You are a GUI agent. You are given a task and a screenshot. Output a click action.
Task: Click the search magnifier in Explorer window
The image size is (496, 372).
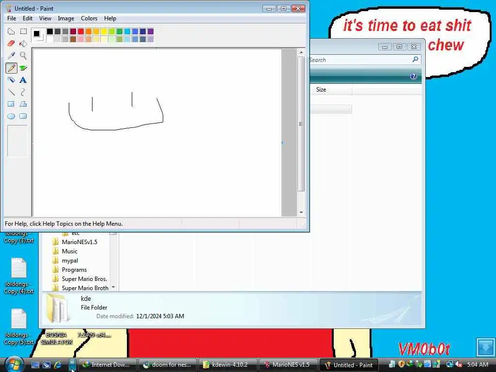pyautogui.click(x=415, y=60)
